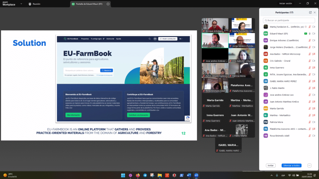Click Proyectos menu in shared EU-FarmBook page
The width and height of the screenshot is (319, 179).
85,39
